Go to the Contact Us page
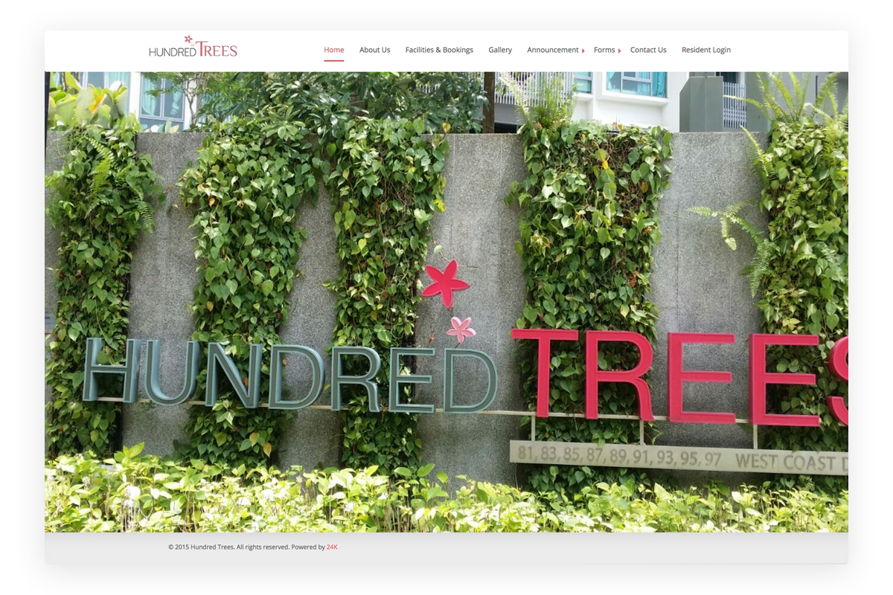This screenshot has width=893, height=595. [x=648, y=50]
